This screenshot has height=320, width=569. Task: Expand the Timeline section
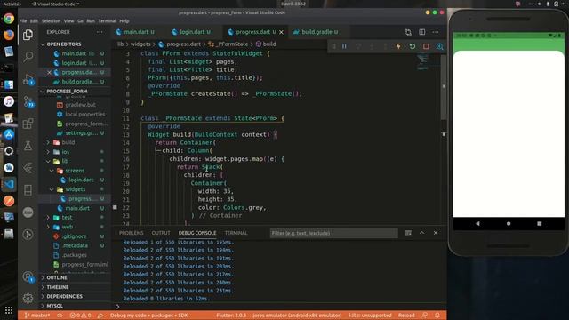tap(57, 287)
